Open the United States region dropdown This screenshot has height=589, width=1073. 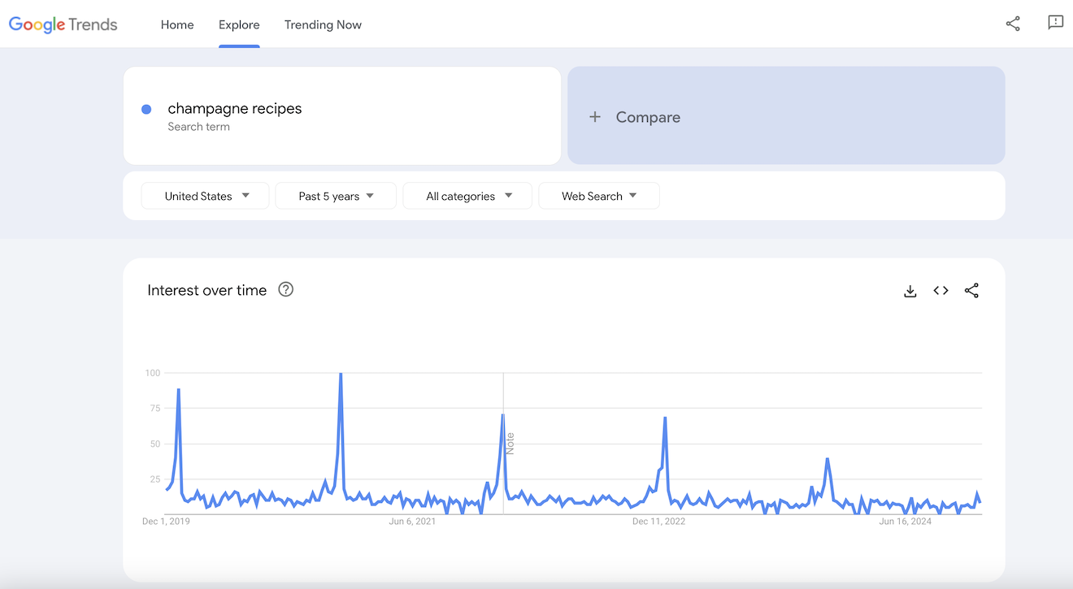[205, 196]
